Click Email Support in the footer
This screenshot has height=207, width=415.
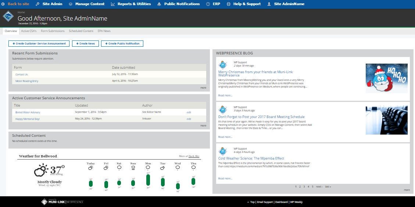[x=265, y=202]
